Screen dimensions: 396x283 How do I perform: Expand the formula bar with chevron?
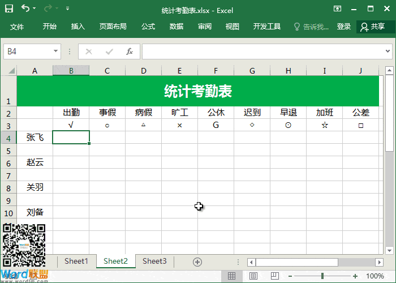coord(388,52)
